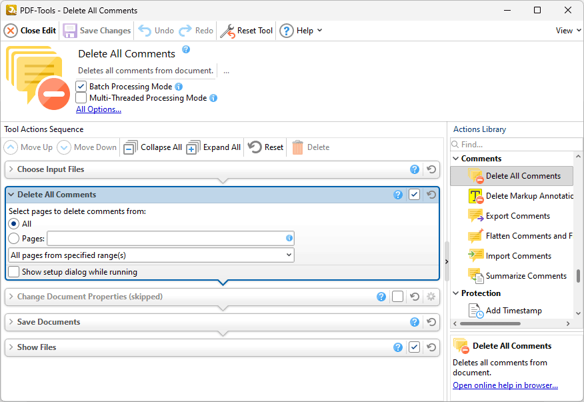Image resolution: width=584 pixels, height=402 pixels.
Task: Expand All actions in the sequence
Action: [x=213, y=147]
